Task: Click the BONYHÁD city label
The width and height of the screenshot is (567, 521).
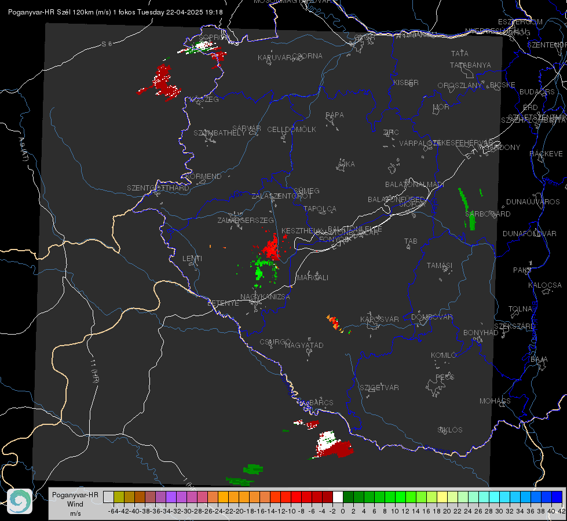Action: coord(481,332)
